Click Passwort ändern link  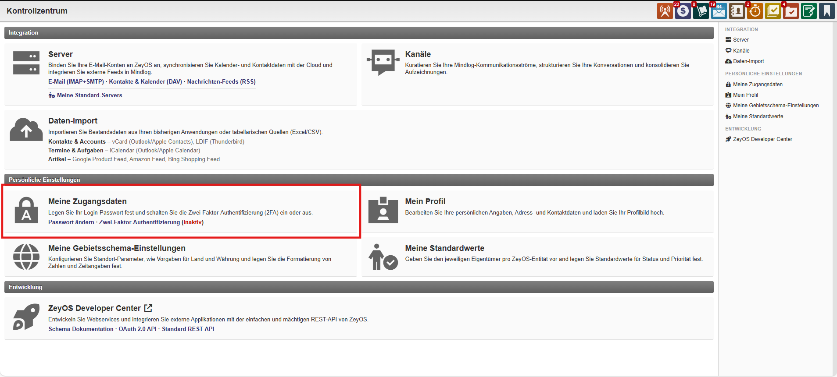71,222
